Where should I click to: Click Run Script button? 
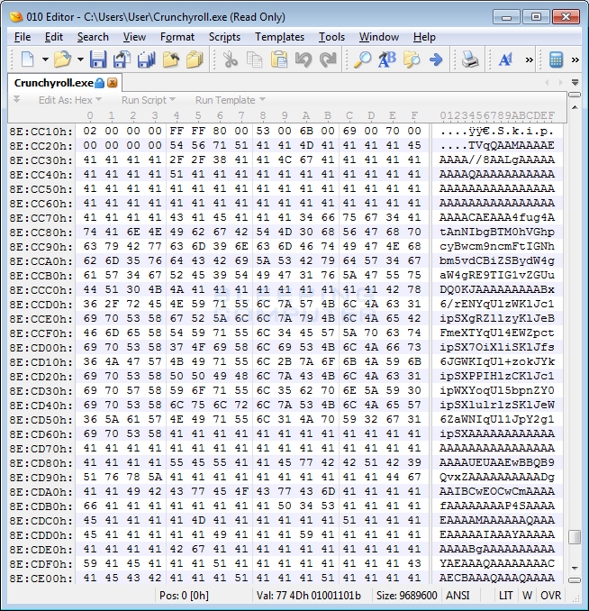pyautogui.click(x=143, y=100)
